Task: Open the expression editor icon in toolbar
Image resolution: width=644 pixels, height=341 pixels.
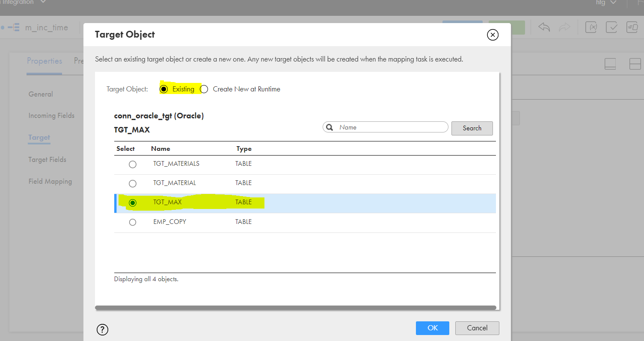Action: pos(632,27)
